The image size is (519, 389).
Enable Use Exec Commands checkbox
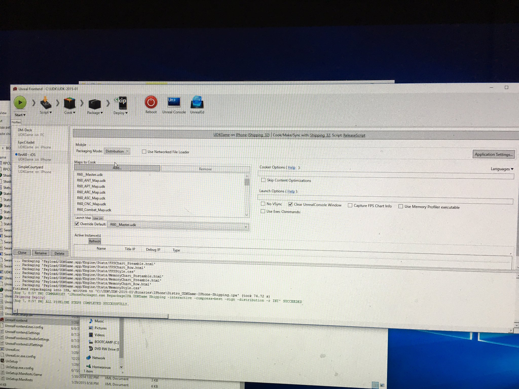pyautogui.click(x=263, y=211)
